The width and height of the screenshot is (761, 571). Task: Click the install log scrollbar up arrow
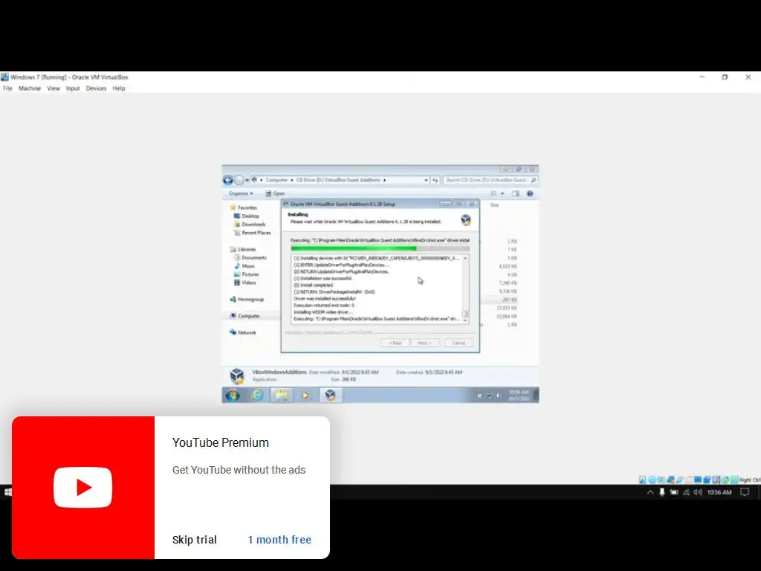(465, 258)
